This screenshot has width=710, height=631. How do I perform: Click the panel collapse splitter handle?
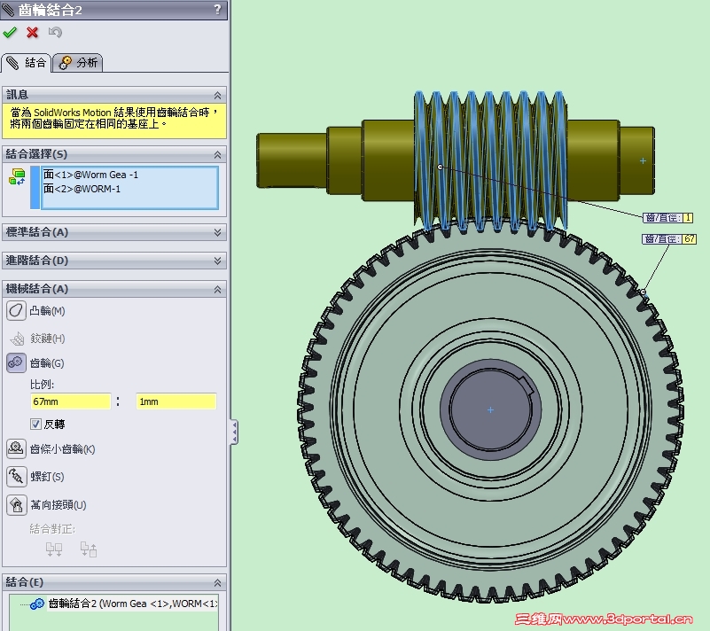coord(234,432)
